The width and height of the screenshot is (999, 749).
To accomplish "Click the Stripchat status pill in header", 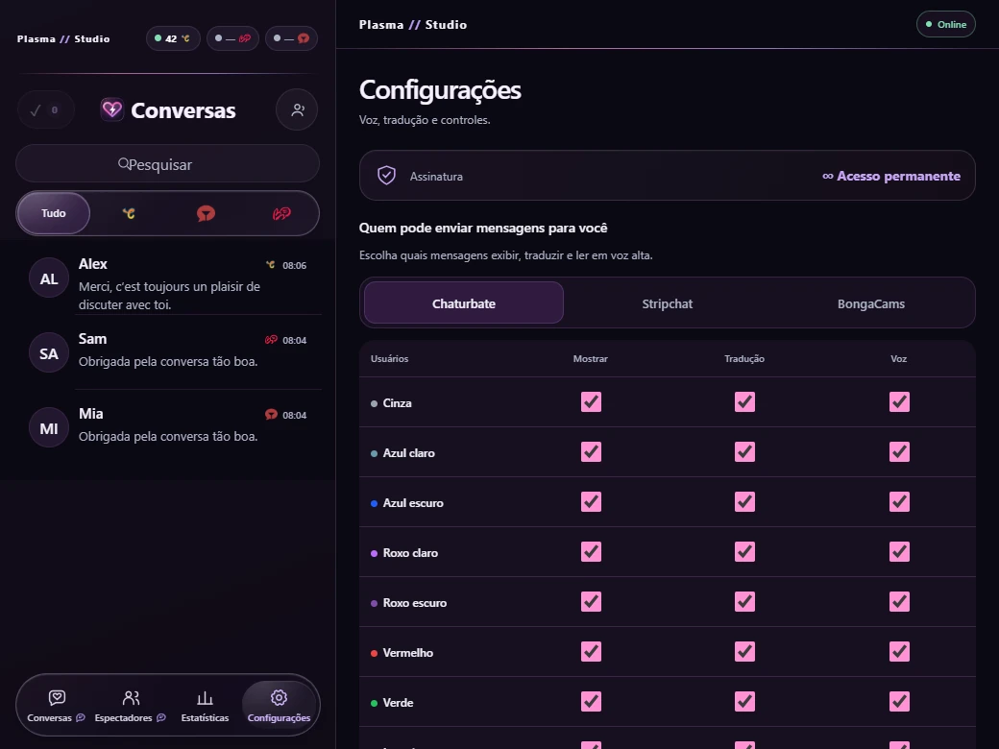I will point(291,38).
